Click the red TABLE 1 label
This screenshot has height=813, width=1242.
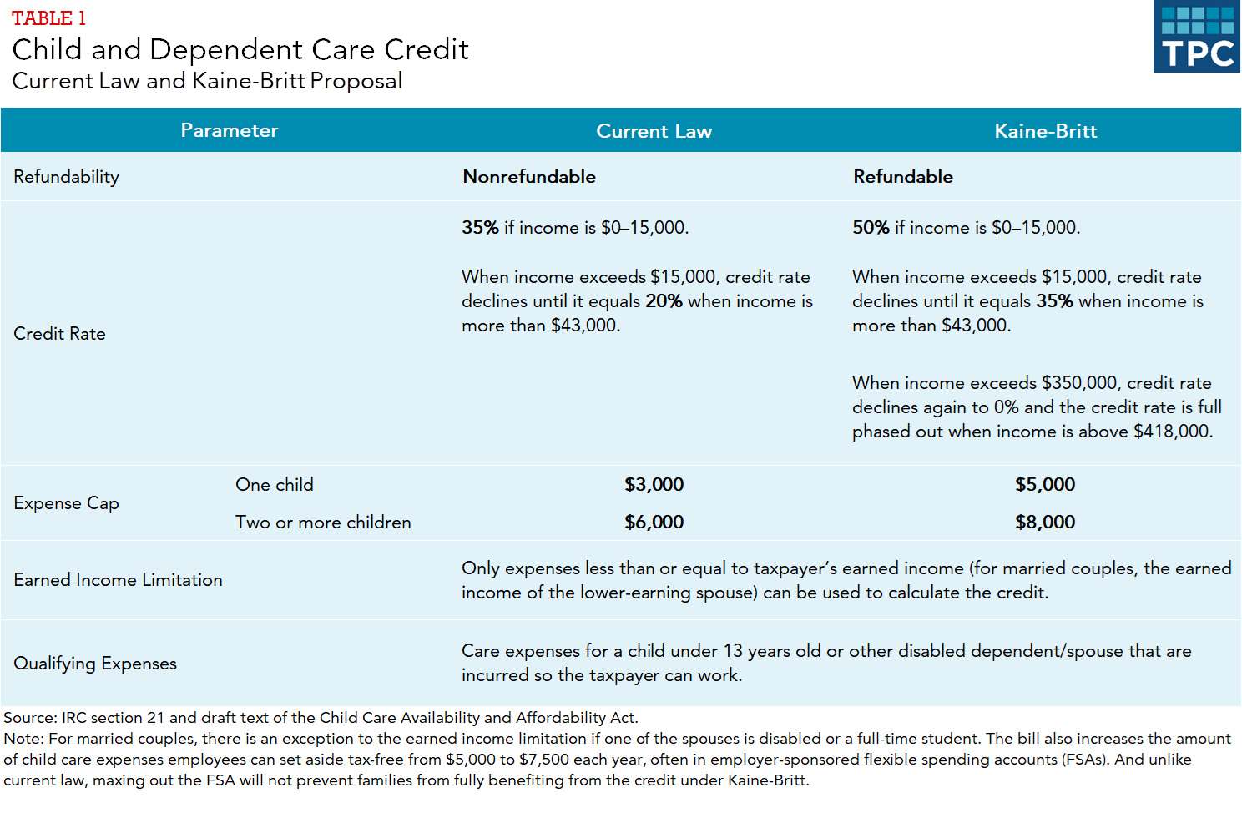49,18
